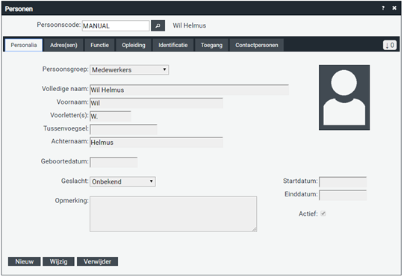Click the Wijzig button

click(x=58, y=261)
